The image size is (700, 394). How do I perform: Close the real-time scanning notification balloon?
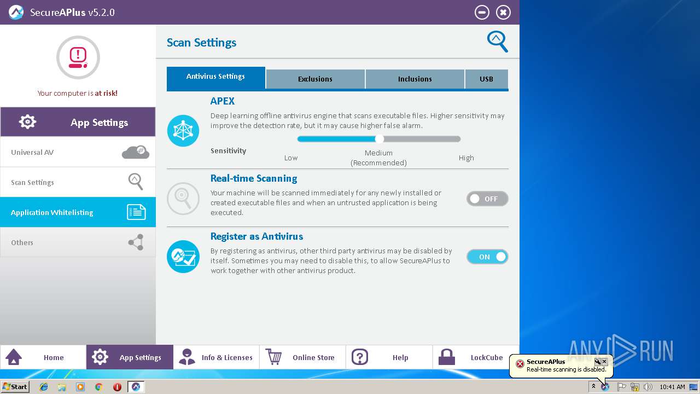coord(604,362)
